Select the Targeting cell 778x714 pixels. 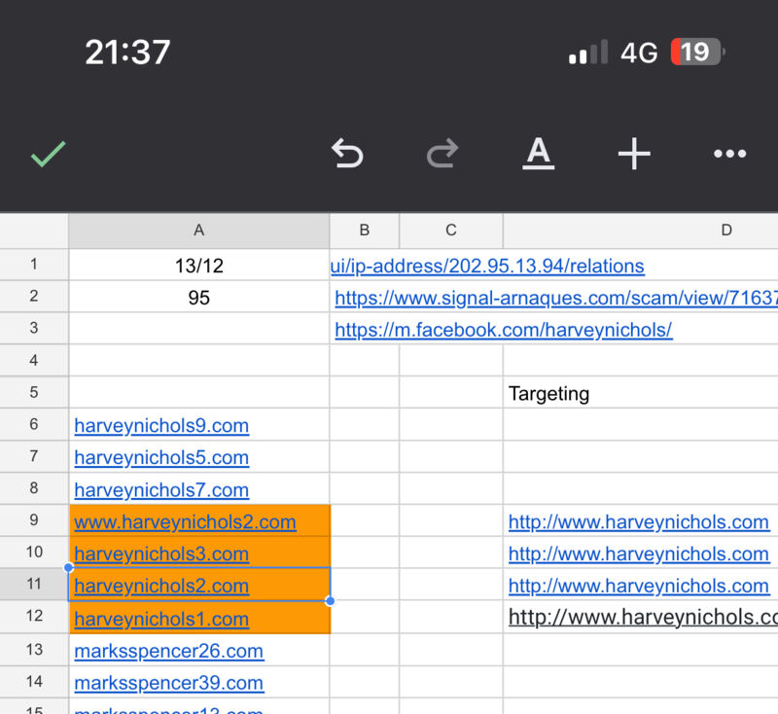(641, 393)
